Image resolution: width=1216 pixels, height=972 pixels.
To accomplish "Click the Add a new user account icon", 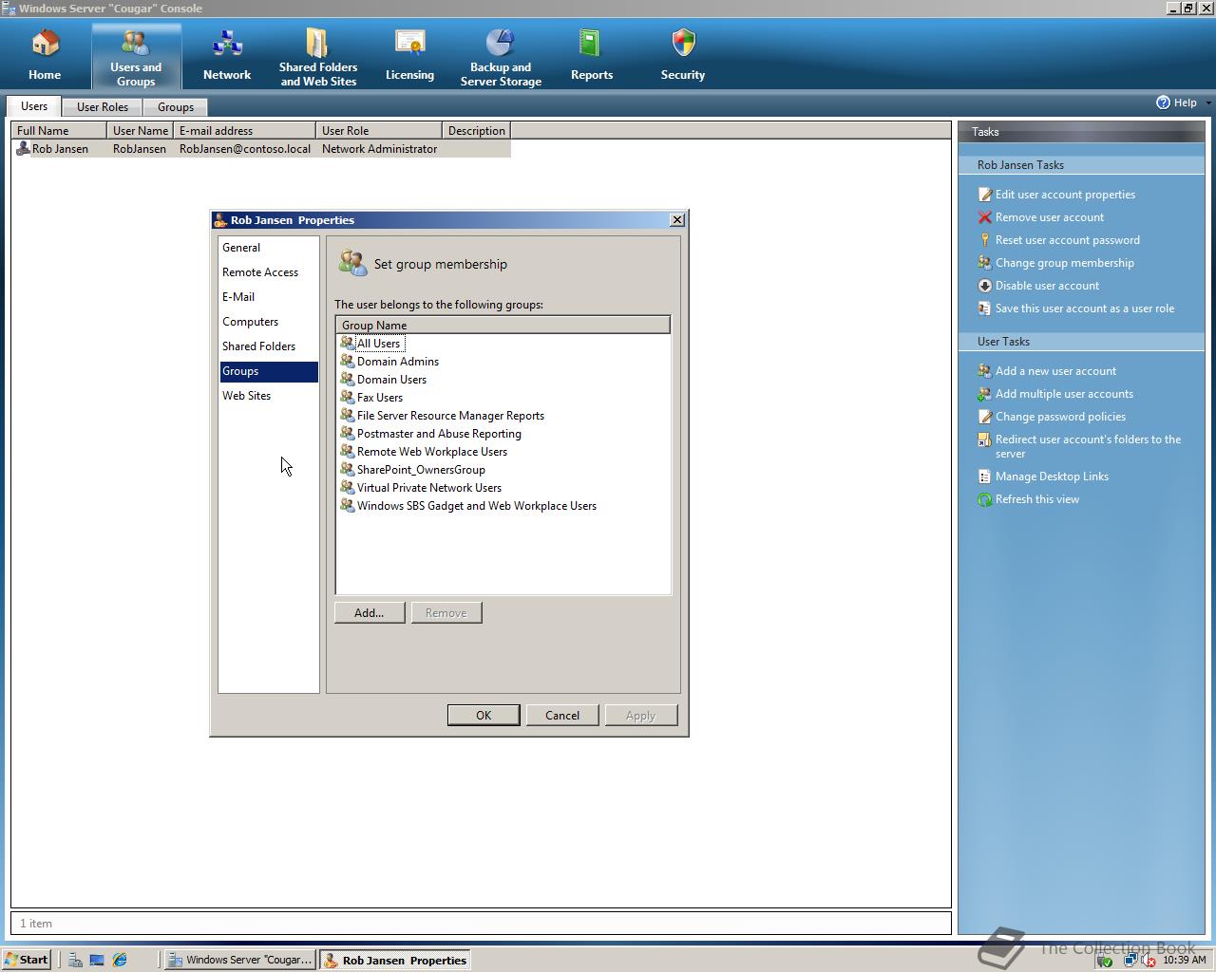I will click(x=985, y=371).
